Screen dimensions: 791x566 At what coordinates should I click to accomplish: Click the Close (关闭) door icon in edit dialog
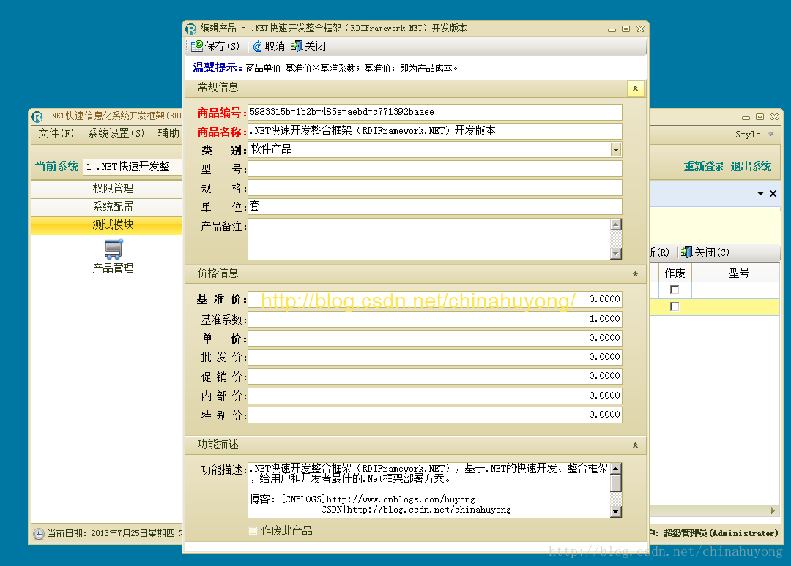coord(297,46)
